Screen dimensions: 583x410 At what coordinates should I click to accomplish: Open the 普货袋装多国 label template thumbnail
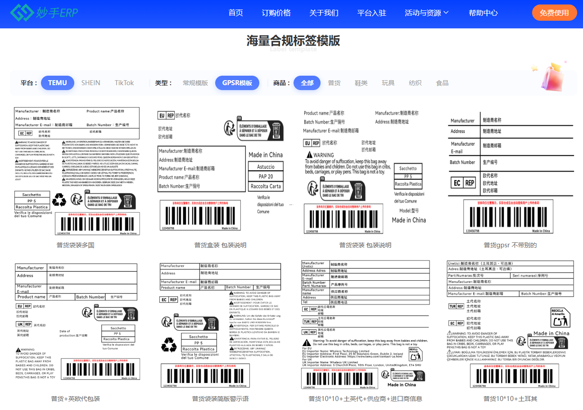tap(76, 171)
